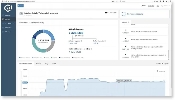The image size is (175, 100).
Task: Select the Cena radio button
Action: (x=157, y=64)
